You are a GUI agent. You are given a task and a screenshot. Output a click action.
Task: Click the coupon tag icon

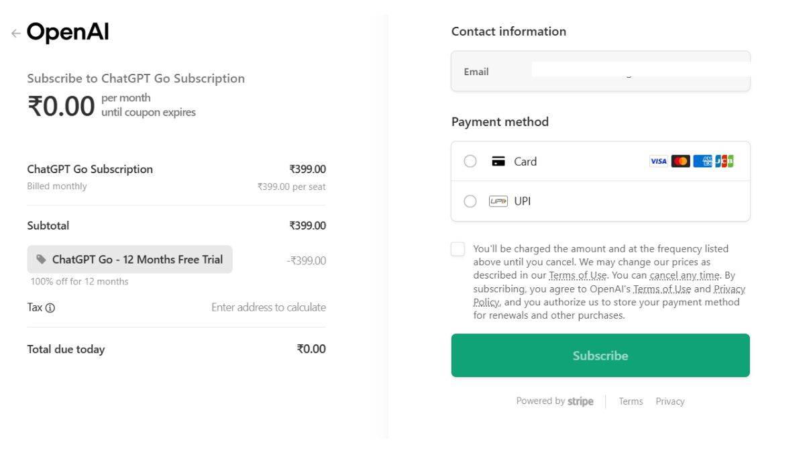[x=42, y=259]
